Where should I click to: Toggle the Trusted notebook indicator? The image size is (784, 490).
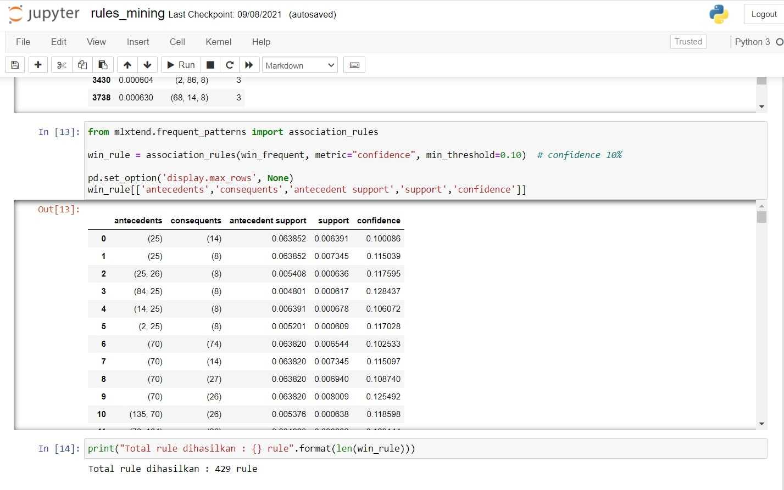click(x=688, y=42)
